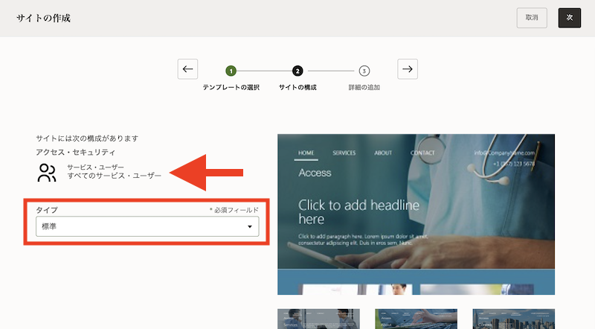Expand the タイプ dropdown arrow
This screenshot has height=329, width=595.
click(249, 226)
